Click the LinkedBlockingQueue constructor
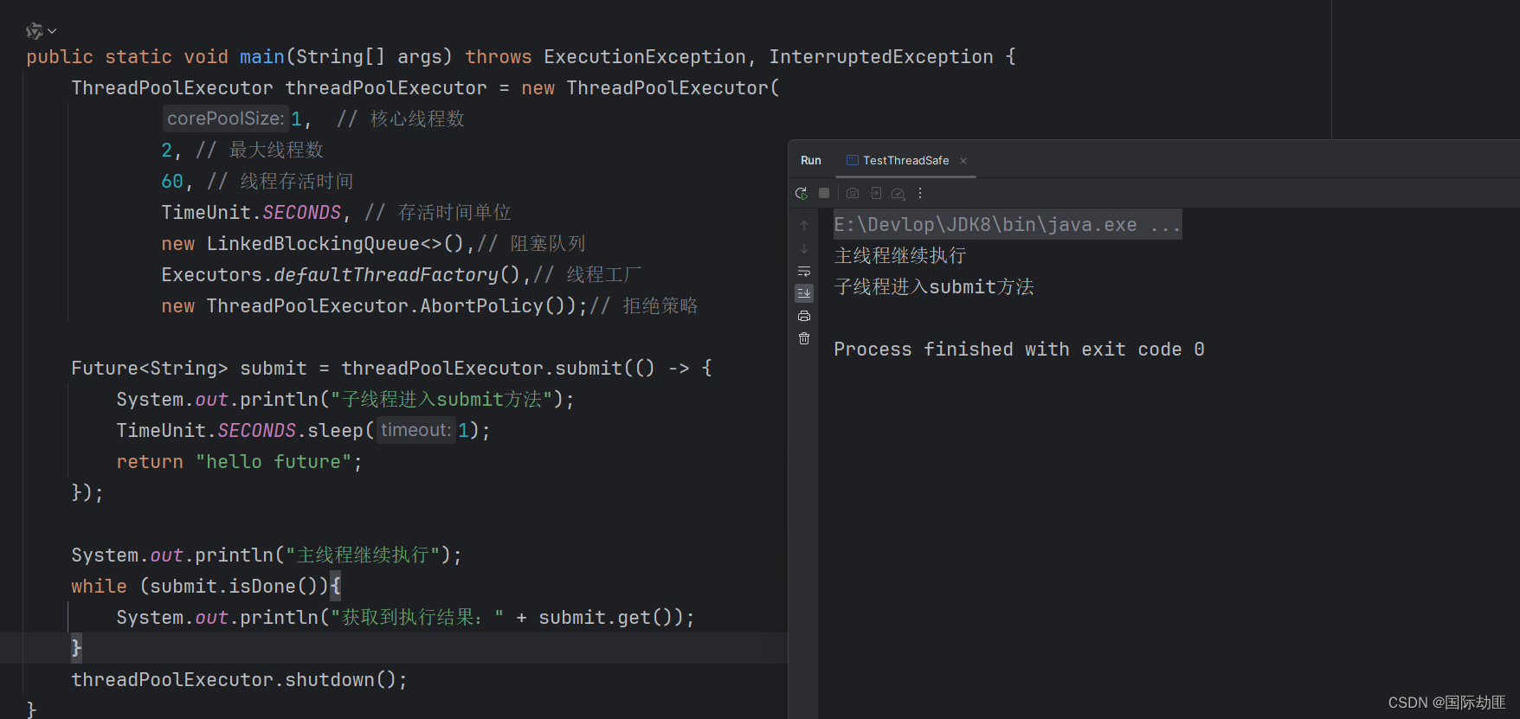 pyautogui.click(x=313, y=244)
